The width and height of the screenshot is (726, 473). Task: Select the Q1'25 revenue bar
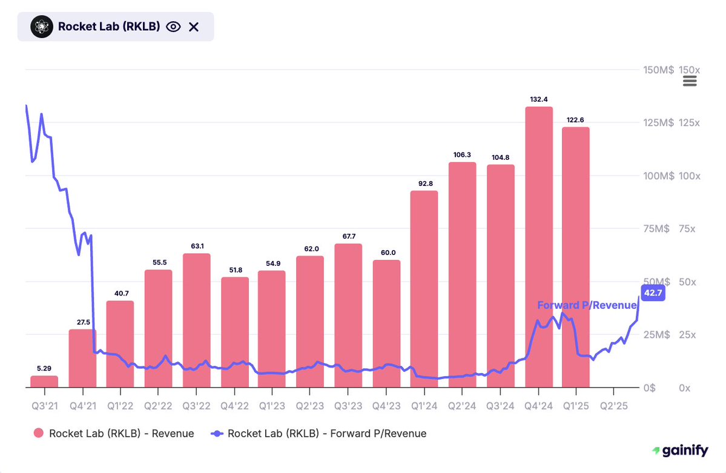[575, 257]
